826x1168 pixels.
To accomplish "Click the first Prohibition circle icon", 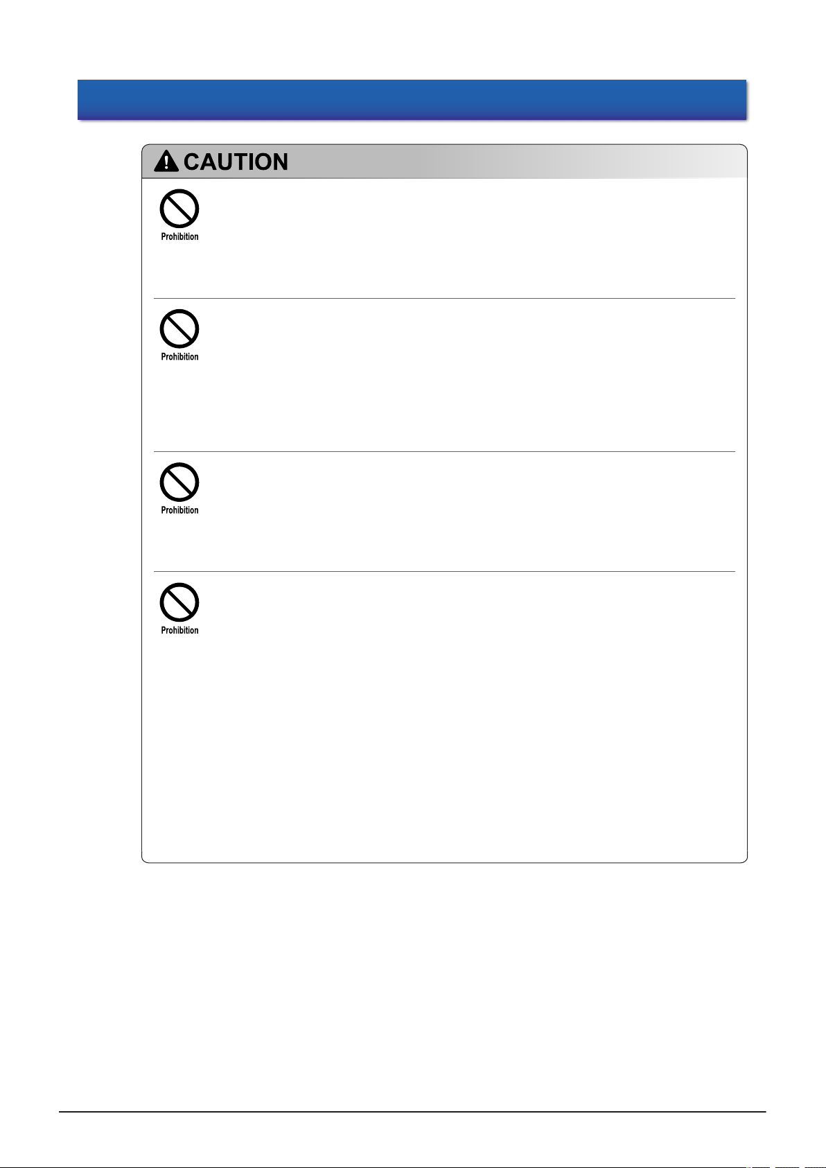I will [179, 209].
